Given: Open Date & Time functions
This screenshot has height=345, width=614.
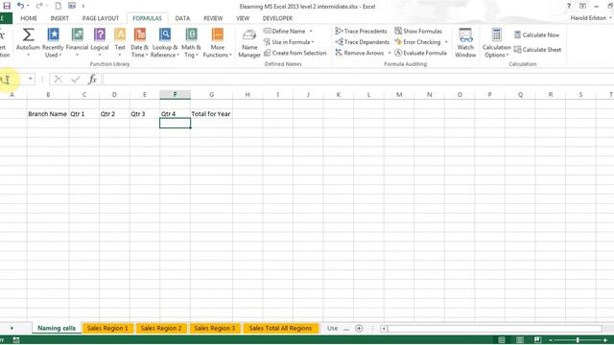Looking at the screenshot, I should tap(139, 42).
